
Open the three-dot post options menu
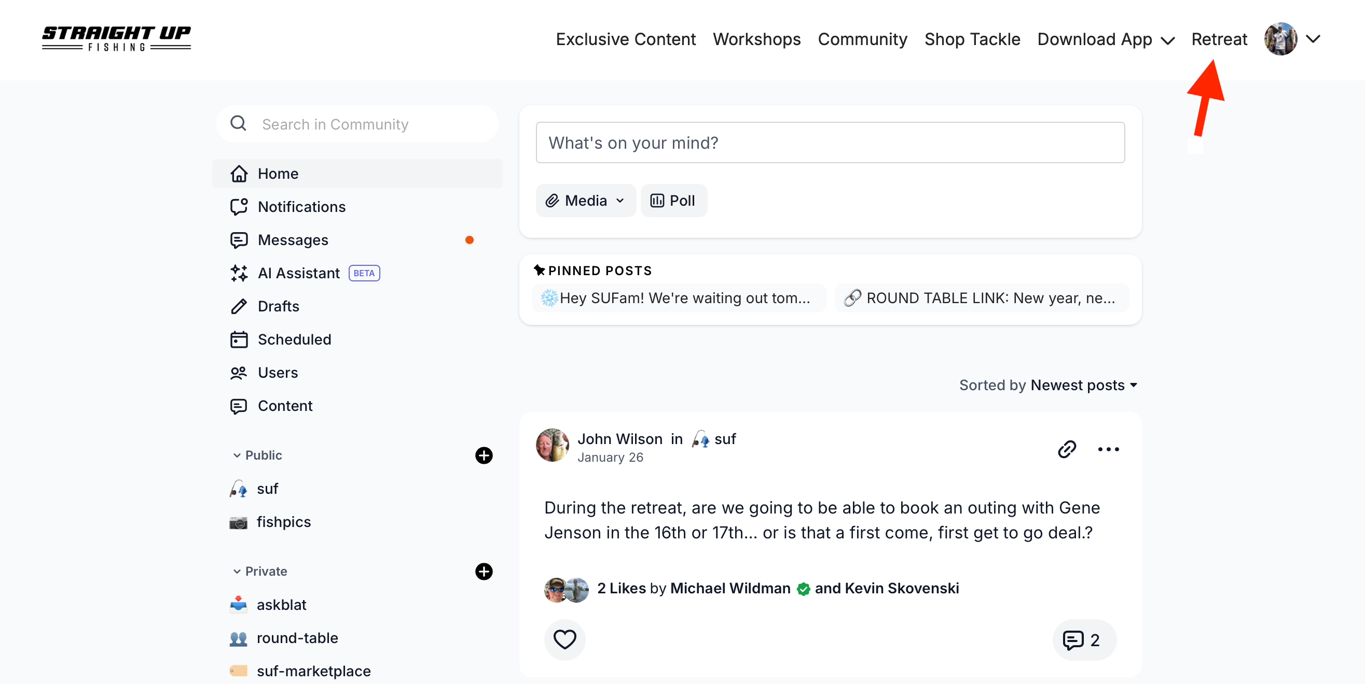coord(1108,449)
